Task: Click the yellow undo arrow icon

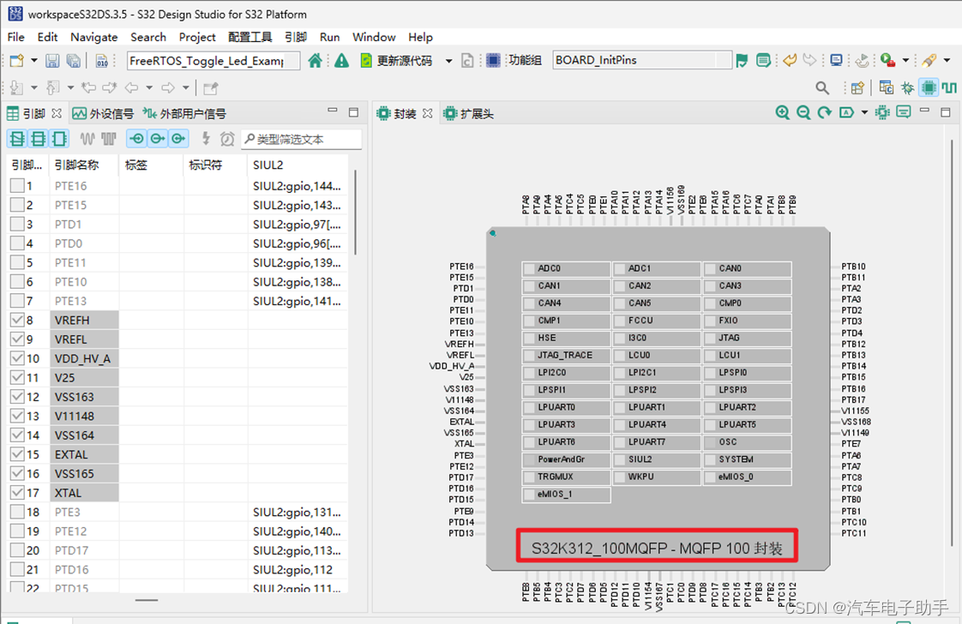Action: (790, 60)
